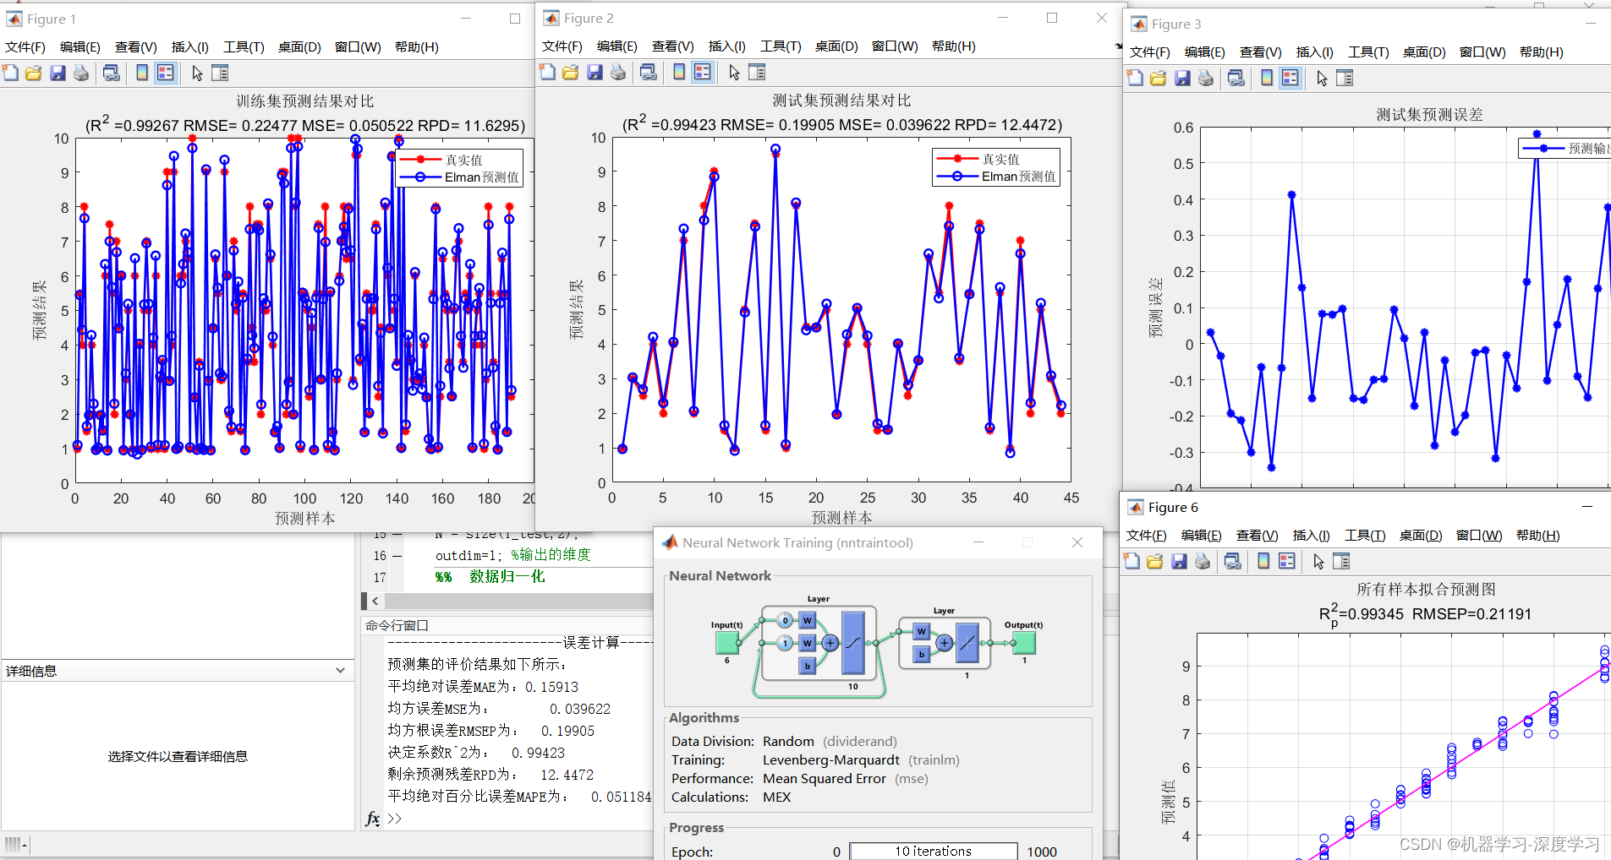Create a new figure from Figure 3 toolbar
1611x860 pixels.
click(1133, 77)
